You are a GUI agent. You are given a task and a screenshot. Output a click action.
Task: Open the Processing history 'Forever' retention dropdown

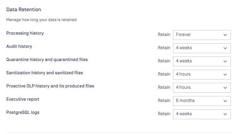point(198,35)
